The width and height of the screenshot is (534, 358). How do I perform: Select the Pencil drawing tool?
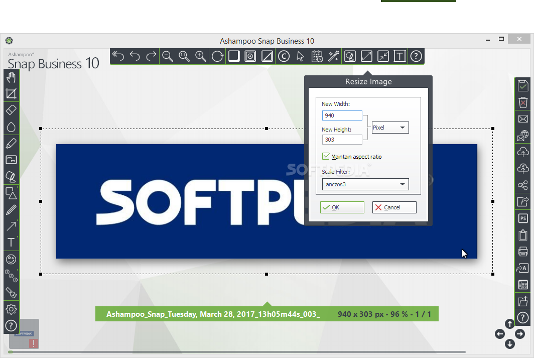pos(11,210)
